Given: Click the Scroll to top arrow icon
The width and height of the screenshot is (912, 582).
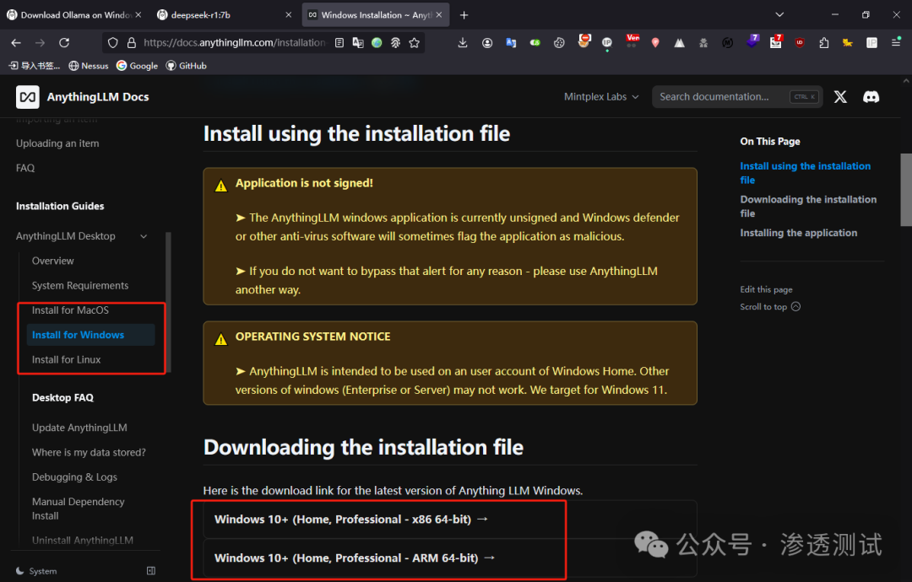Looking at the screenshot, I should [795, 307].
